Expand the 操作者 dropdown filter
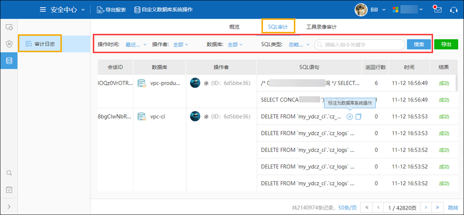The height and width of the screenshot is (215, 464). (x=180, y=44)
